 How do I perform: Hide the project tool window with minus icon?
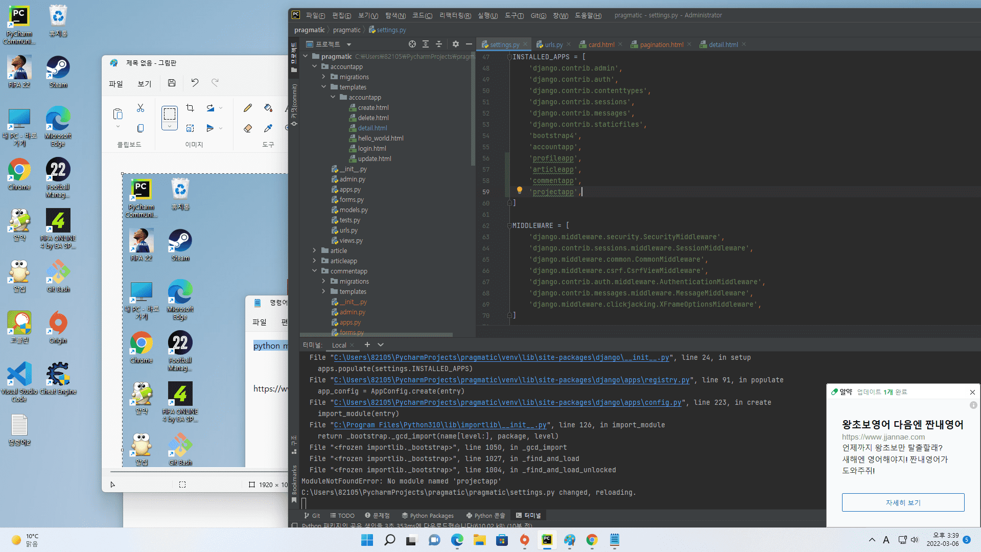pyautogui.click(x=469, y=44)
